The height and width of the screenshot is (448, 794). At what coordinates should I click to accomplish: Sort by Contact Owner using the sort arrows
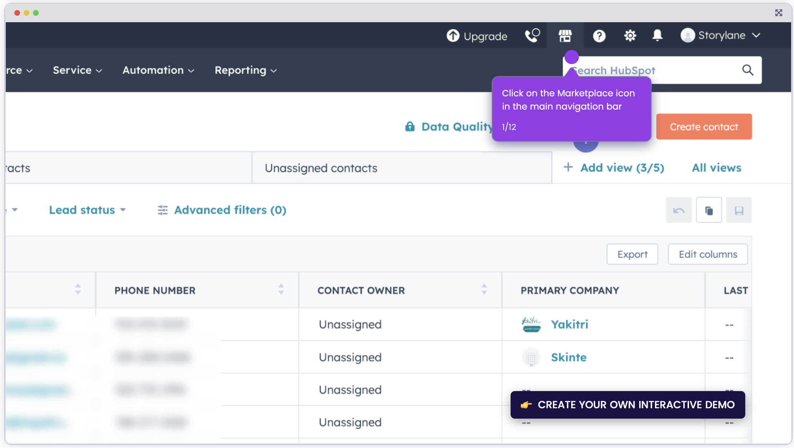(484, 290)
